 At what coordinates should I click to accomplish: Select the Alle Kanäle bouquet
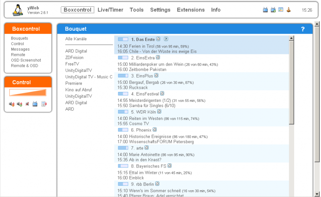click(x=76, y=39)
